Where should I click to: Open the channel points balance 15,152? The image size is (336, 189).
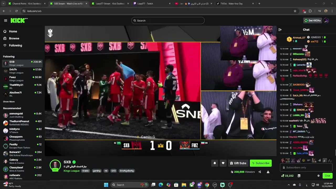287,176
